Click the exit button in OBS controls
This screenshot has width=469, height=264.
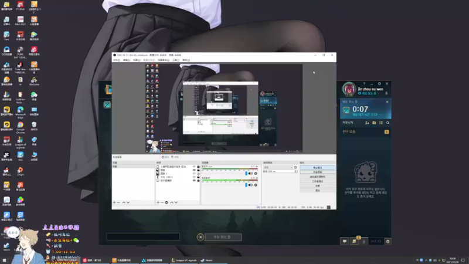(318, 190)
